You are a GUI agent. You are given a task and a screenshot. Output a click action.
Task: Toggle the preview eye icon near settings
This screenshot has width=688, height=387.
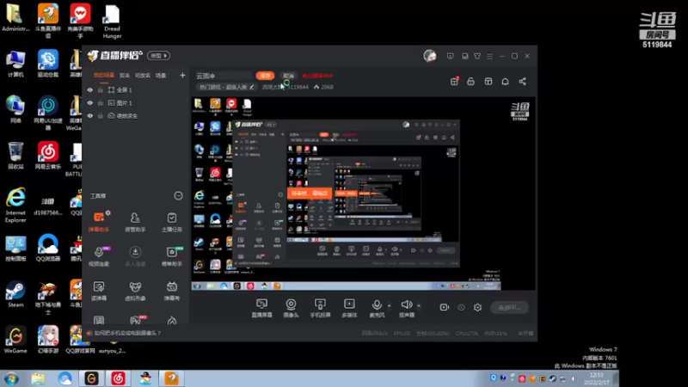pyautogui.click(x=461, y=308)
